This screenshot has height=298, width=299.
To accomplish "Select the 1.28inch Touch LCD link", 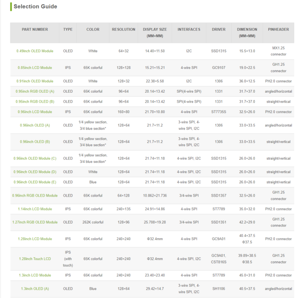I will coord(35,259).
